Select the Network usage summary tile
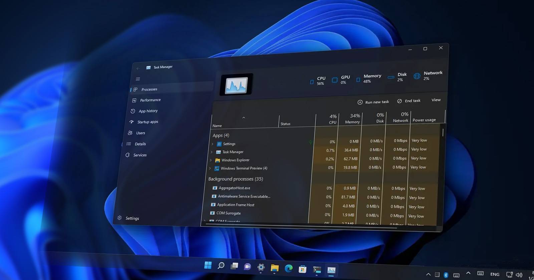The height and width of the screenshot is (280, 534). click(x=428, y=76)
